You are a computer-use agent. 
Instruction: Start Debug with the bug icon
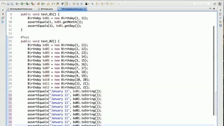tap(16, 4)
